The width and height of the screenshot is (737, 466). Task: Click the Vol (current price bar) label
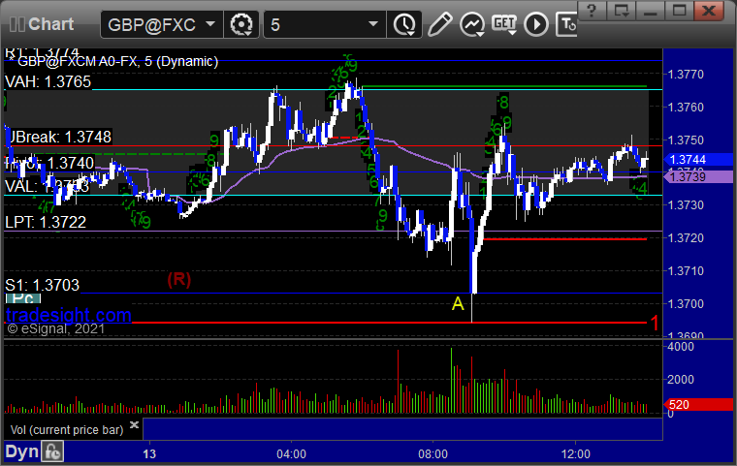pos(67,430)
